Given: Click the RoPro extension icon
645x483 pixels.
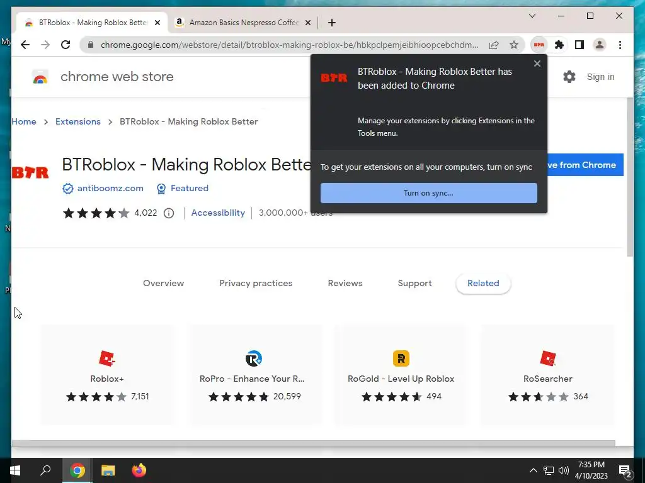Looking at the screenshot, I should [x=254, y=358].
